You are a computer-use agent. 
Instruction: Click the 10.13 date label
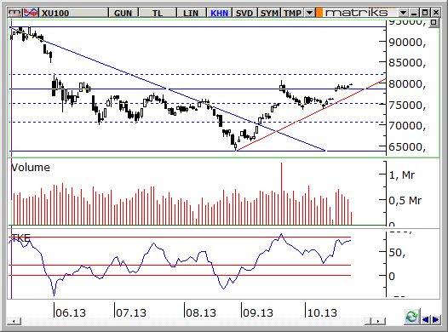pos(322,313)
